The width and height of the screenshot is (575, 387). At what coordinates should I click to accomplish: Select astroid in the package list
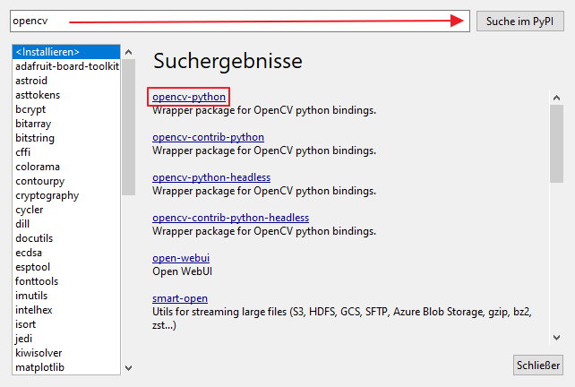pyautogui.click(x=31, y=81)
